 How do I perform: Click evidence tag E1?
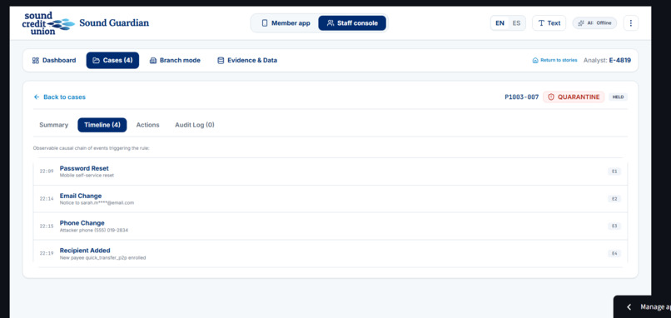[x=614, y=171]
